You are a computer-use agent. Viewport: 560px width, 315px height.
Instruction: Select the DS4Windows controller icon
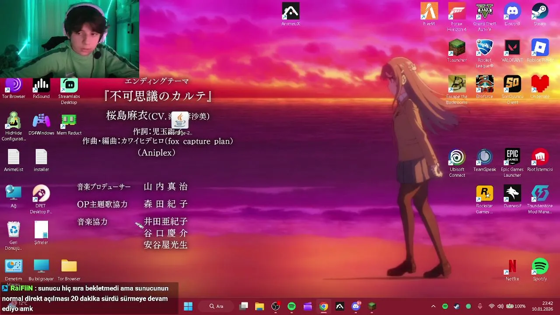point(41,123)
